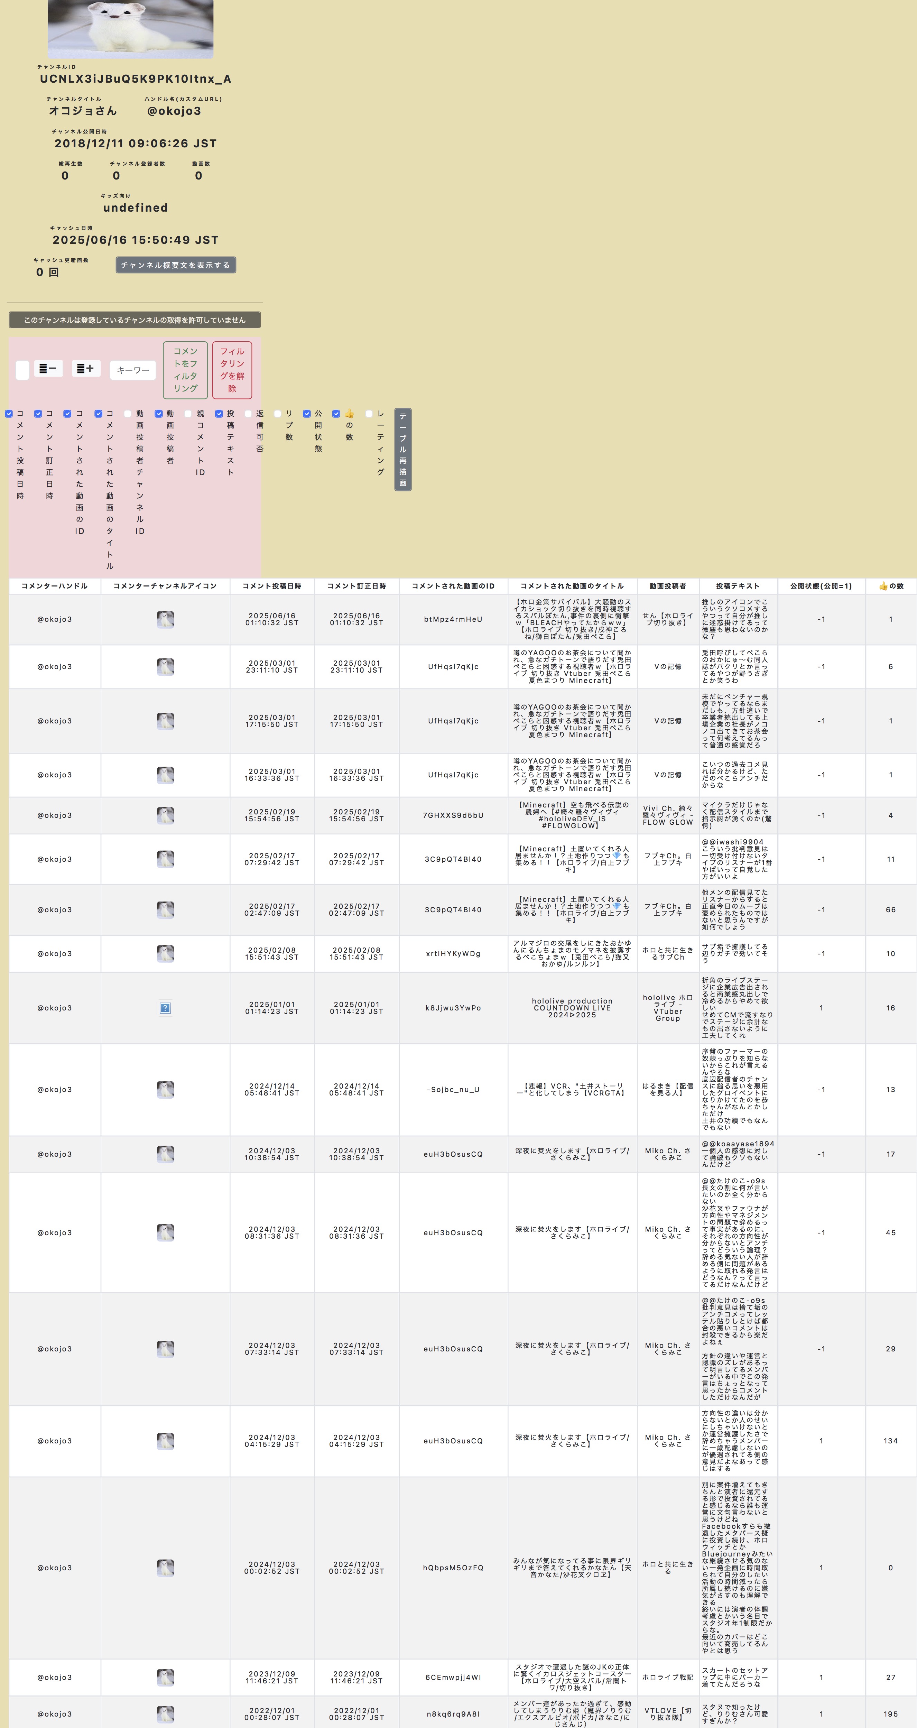Click the 公開状態(公開=1) table header
The image size is (917, 1728).
point(821,585)
